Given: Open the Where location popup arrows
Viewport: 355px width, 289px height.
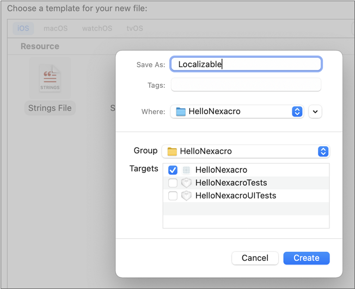Looking at the screenshot, I should 297,111.
